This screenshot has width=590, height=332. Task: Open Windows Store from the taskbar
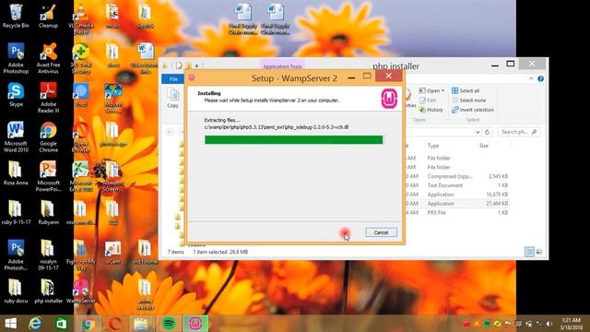62,324
